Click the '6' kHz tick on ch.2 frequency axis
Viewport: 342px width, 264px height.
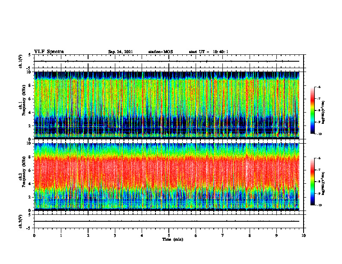click(30, 170)
